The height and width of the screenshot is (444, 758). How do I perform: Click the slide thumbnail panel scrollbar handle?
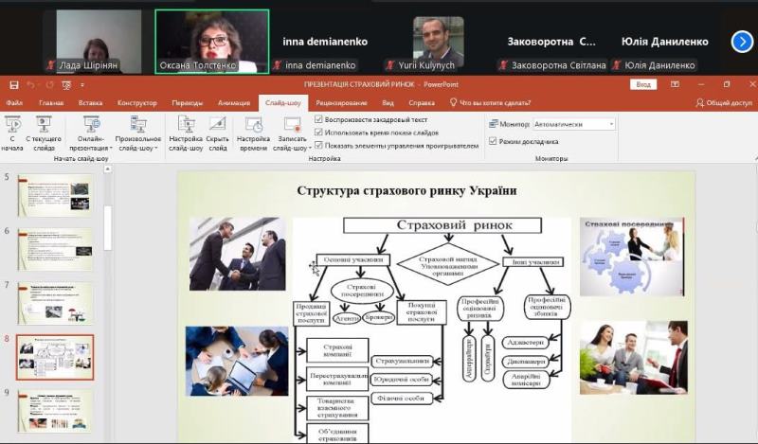107,228
